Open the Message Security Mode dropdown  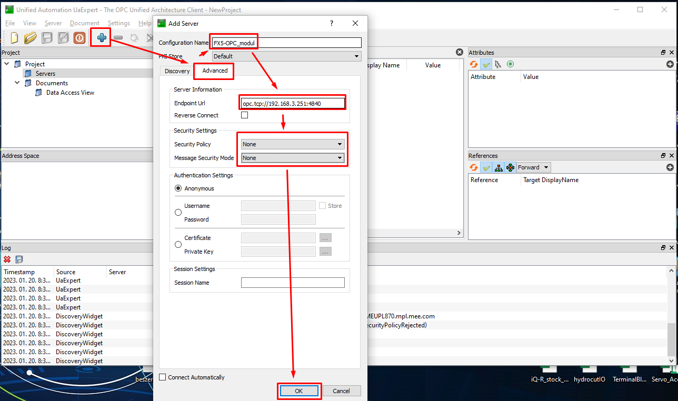point(293,158)
